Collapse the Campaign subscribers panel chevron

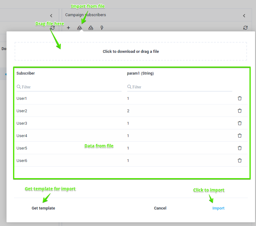pyautogui.click(x=244, y=16)
